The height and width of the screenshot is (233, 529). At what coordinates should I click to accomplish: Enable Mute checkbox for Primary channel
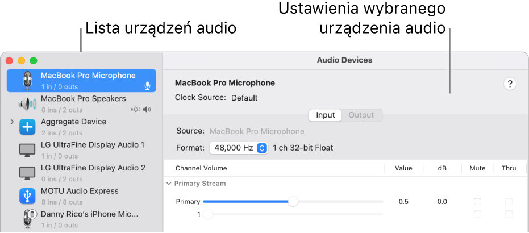[x=477, y=202]
